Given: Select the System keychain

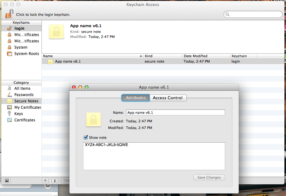Looking at the screenshot, I should point(21,47).
